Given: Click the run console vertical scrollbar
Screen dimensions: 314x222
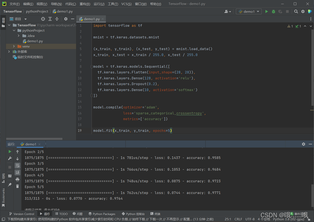Looking at the screenshot, I should pos(313,196).
